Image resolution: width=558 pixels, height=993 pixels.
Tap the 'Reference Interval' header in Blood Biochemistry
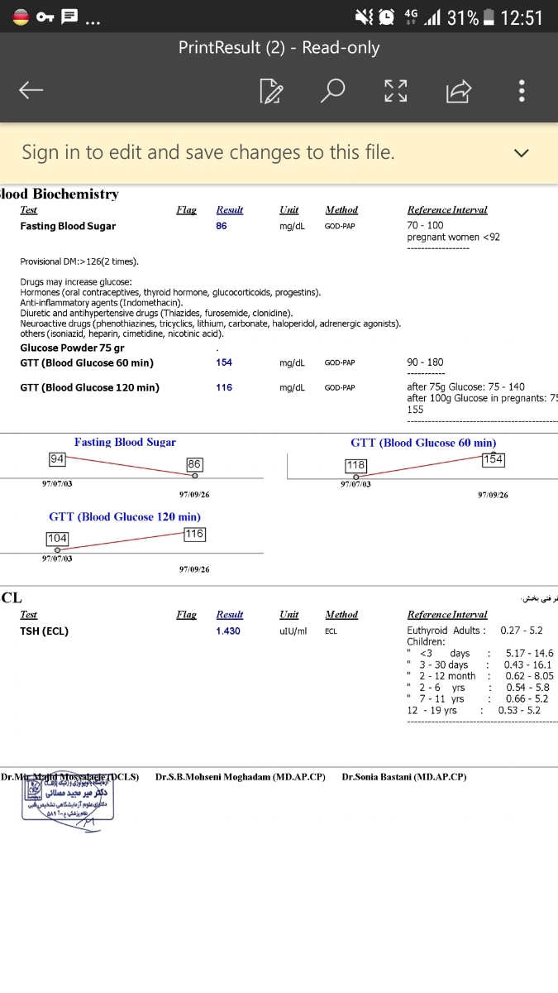(447, 210)
